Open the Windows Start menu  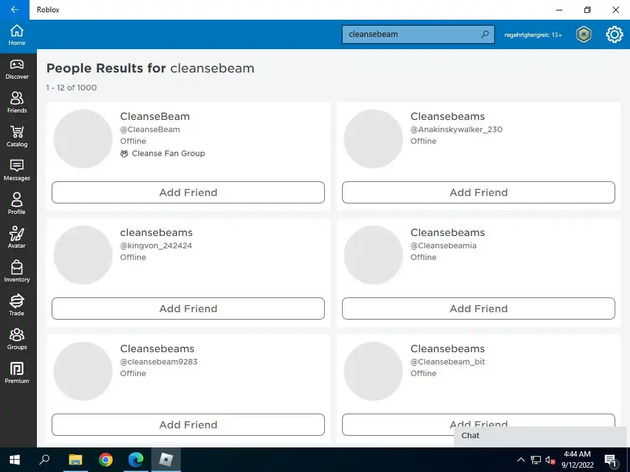click(x=15, y=460)
